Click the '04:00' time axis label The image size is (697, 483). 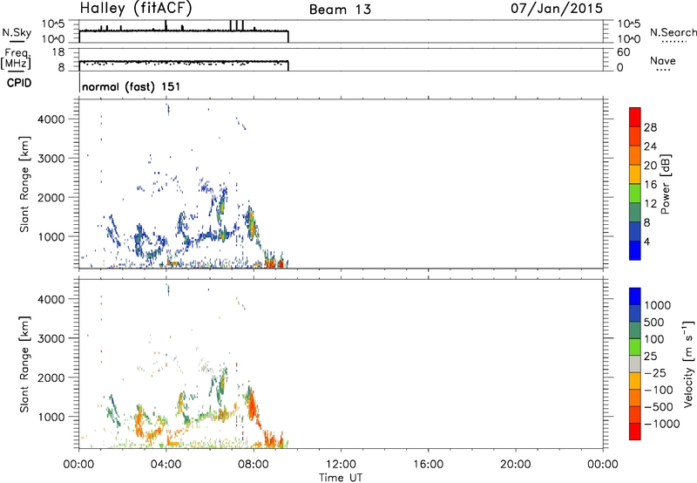click(166, 465)
